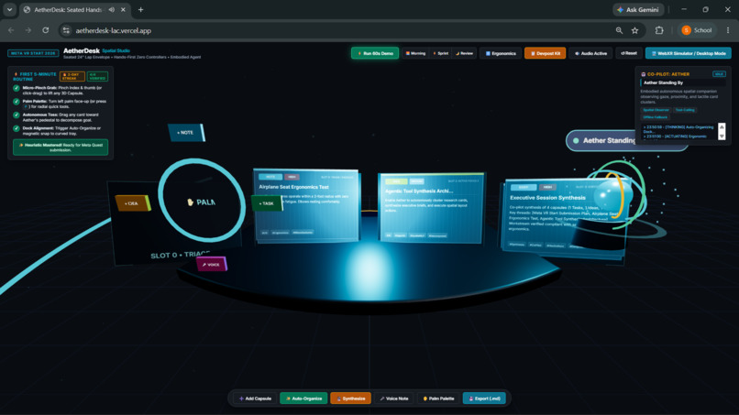Click the green +TASK tile
This screenshot has height=415, width=739.
coord(267,203)
